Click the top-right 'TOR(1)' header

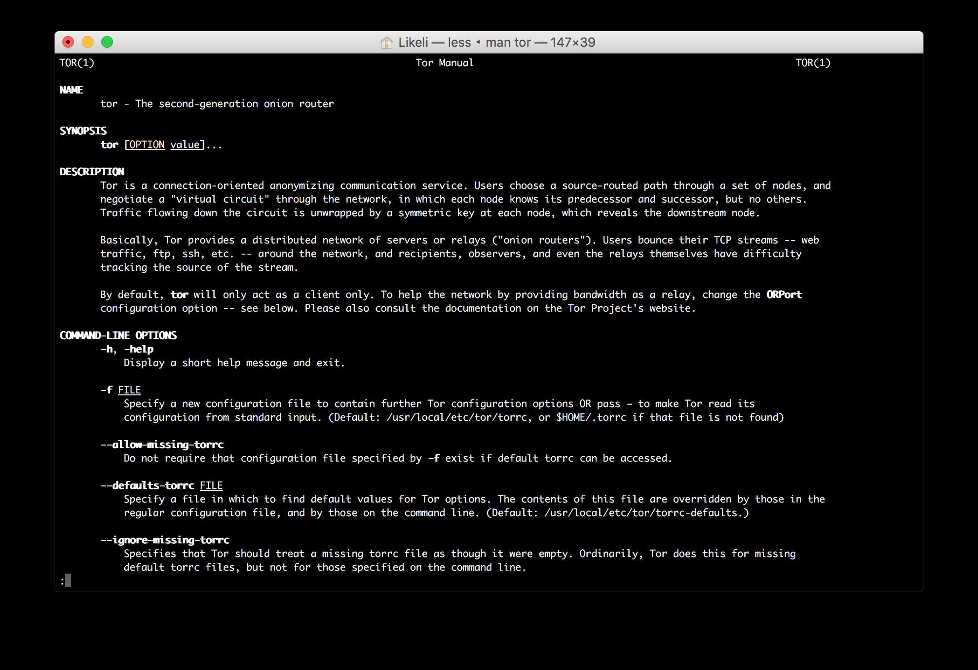click(x=813, y=63)
